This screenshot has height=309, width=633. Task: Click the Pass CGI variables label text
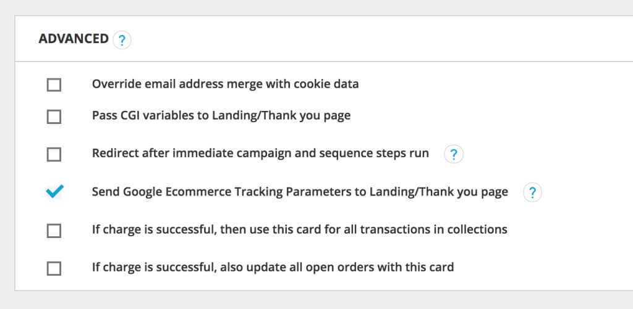[x=221, y=115]
